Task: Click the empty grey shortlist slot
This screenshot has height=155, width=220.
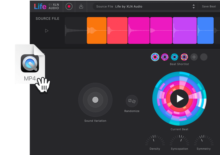Action: 204,57
